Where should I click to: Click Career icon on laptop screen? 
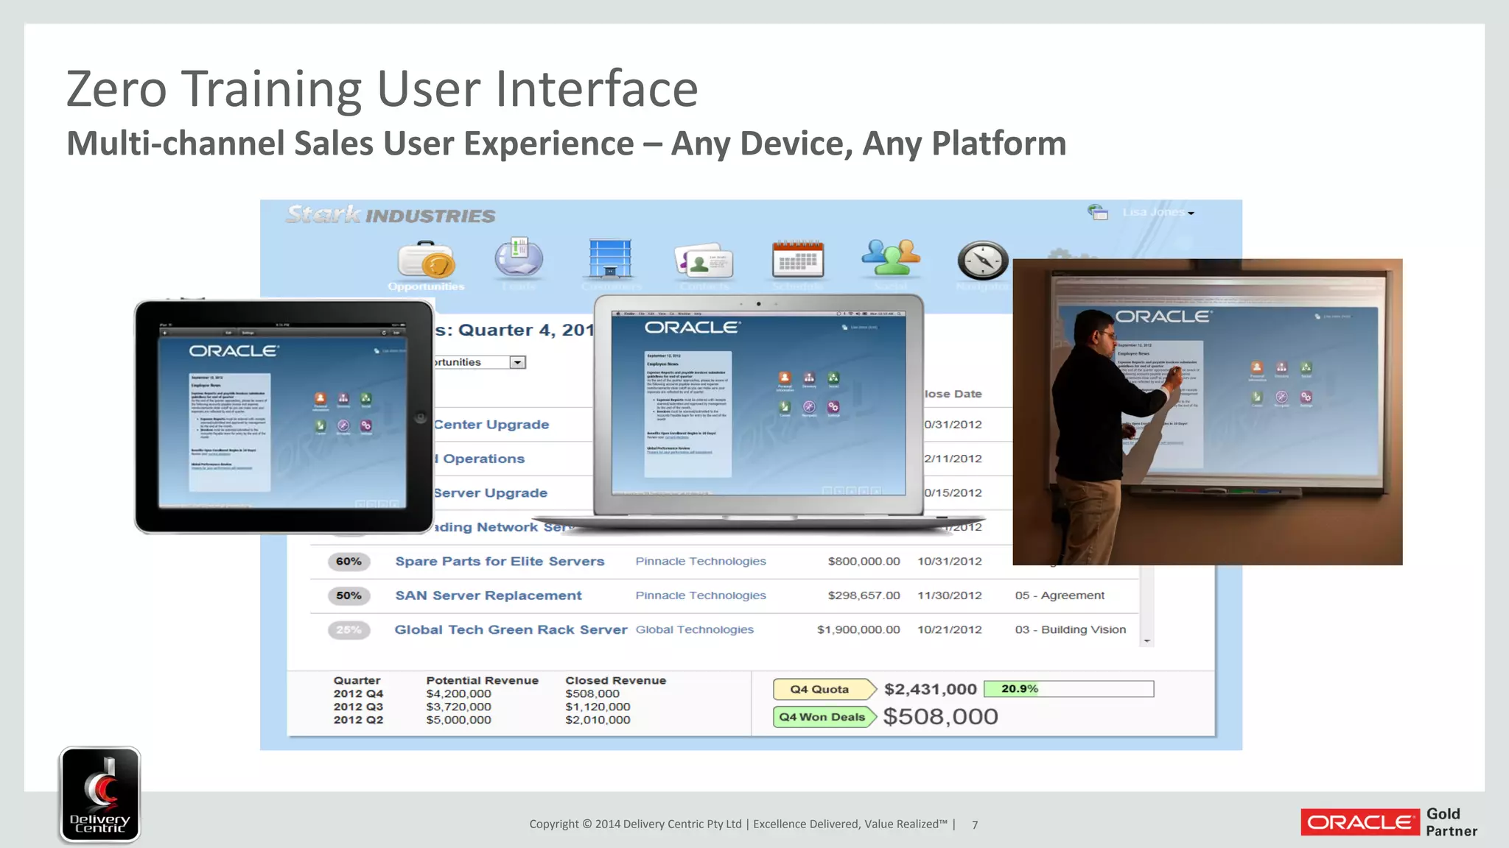point(785,406)
